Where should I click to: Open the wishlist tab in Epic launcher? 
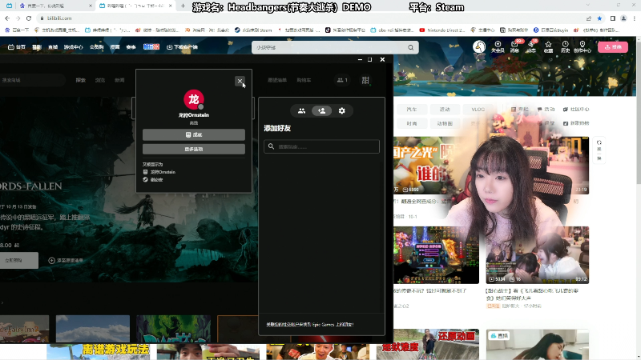[277, 80]
